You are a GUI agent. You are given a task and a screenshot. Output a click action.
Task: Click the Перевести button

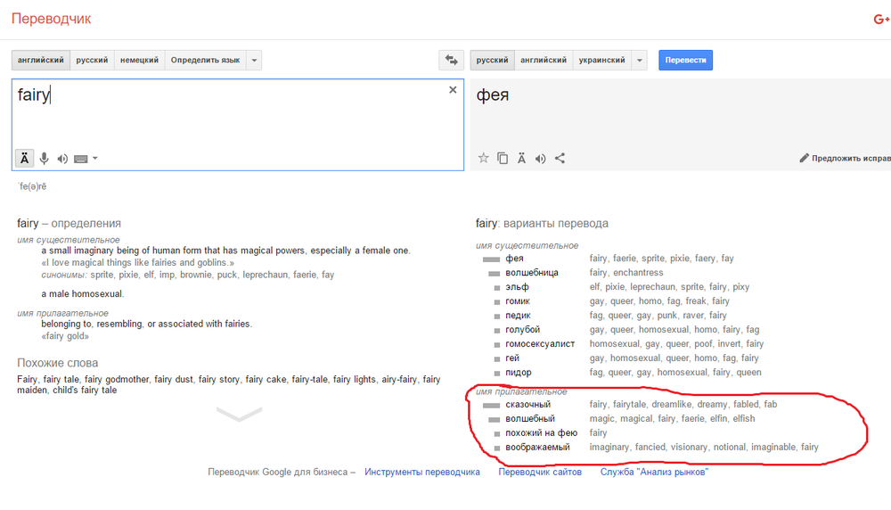(x=685, y=60)
